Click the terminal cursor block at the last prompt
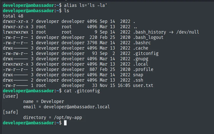The height and width of the screenshot is (134, 214). (65, 123)
